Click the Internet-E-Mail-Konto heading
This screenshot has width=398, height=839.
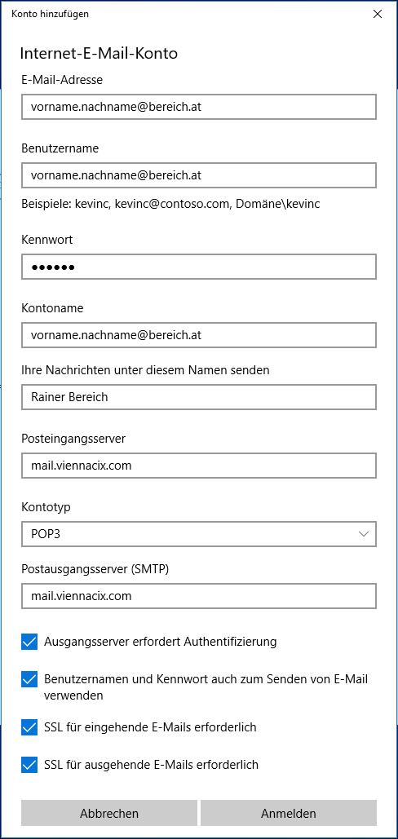tap(99, 54)
